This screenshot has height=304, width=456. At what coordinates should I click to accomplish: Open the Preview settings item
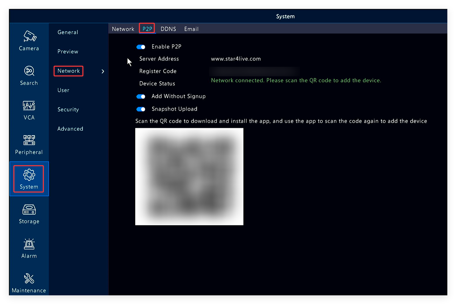tap(68, 52)
